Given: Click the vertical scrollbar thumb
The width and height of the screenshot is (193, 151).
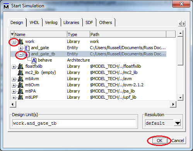Looking at the screenshot, I should 180,51.
